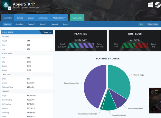Screen dimensions: 161x118
Task: Click the Normal: Onslaught chart label
Action: [x=119, y=115]
